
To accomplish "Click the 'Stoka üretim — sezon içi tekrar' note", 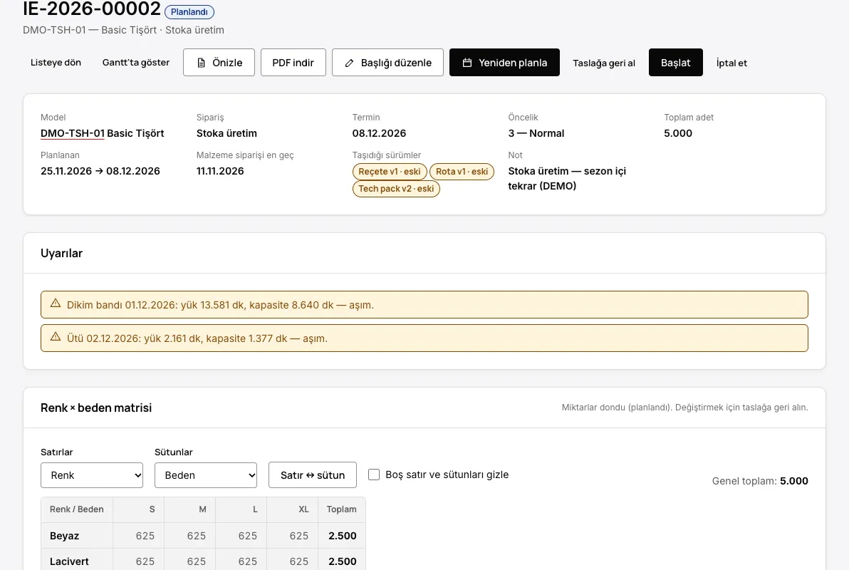I will [567, 178].
